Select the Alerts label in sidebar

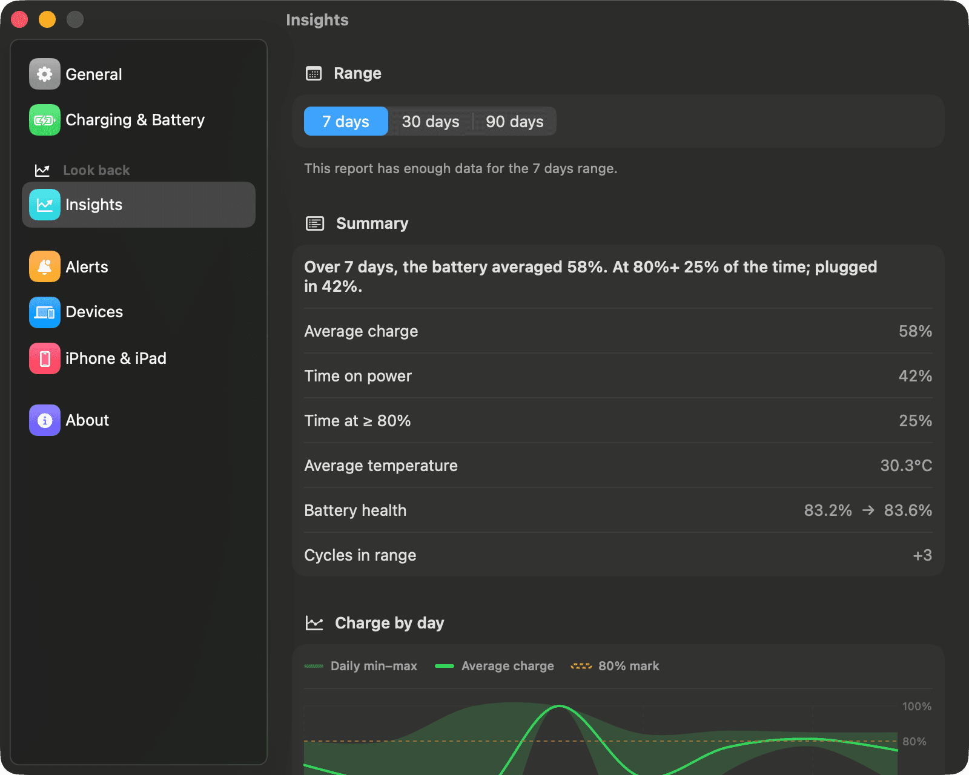click(x=87, y=267)
